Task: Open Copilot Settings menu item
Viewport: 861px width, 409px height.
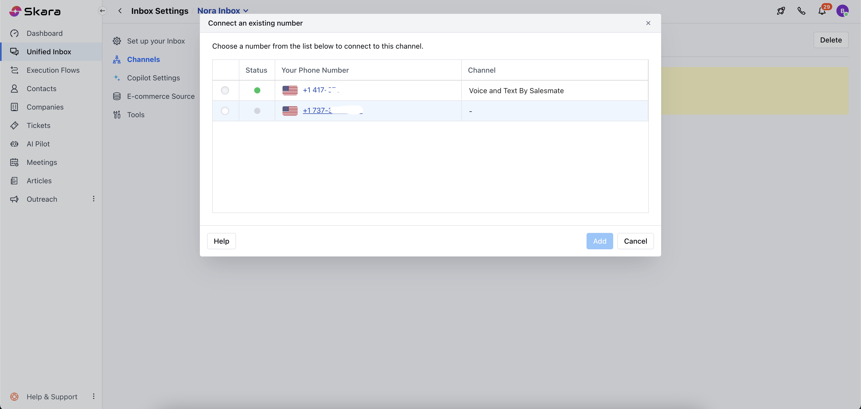Action: 153,78
